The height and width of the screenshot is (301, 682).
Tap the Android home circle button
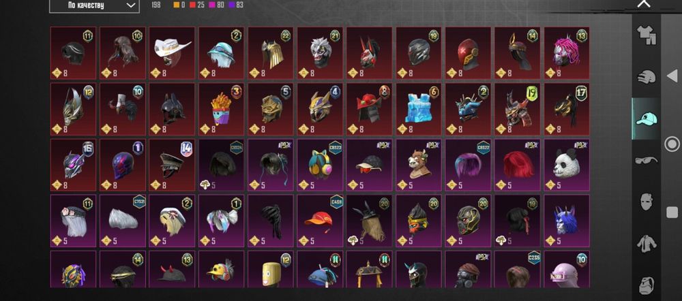click(x=672, y=144)
